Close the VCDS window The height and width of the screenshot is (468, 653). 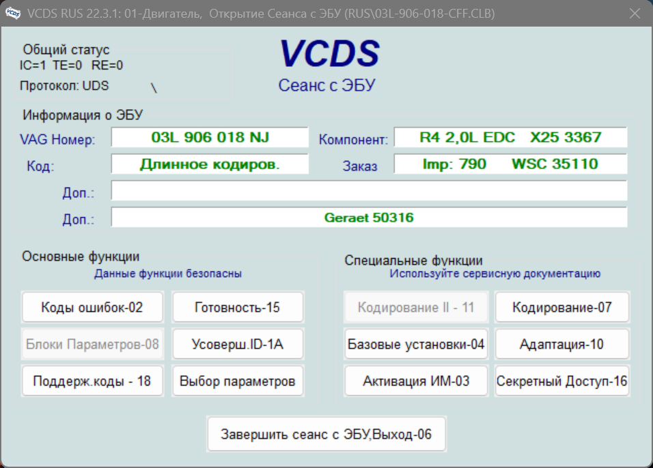[635, 14]
